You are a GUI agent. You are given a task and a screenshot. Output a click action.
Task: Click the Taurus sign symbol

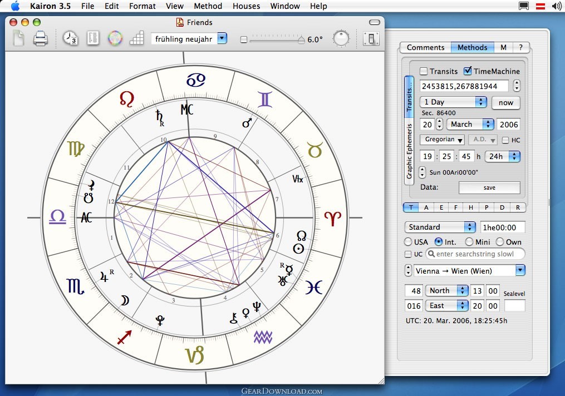[x=315, y=150]
